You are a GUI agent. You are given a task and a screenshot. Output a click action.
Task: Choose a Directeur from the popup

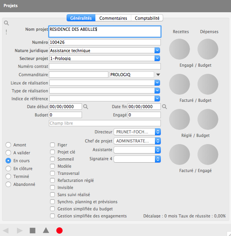[137, 132]
